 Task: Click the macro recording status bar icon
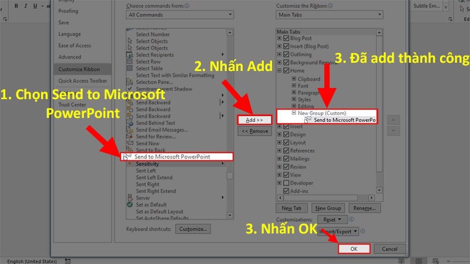coord(68,261)
